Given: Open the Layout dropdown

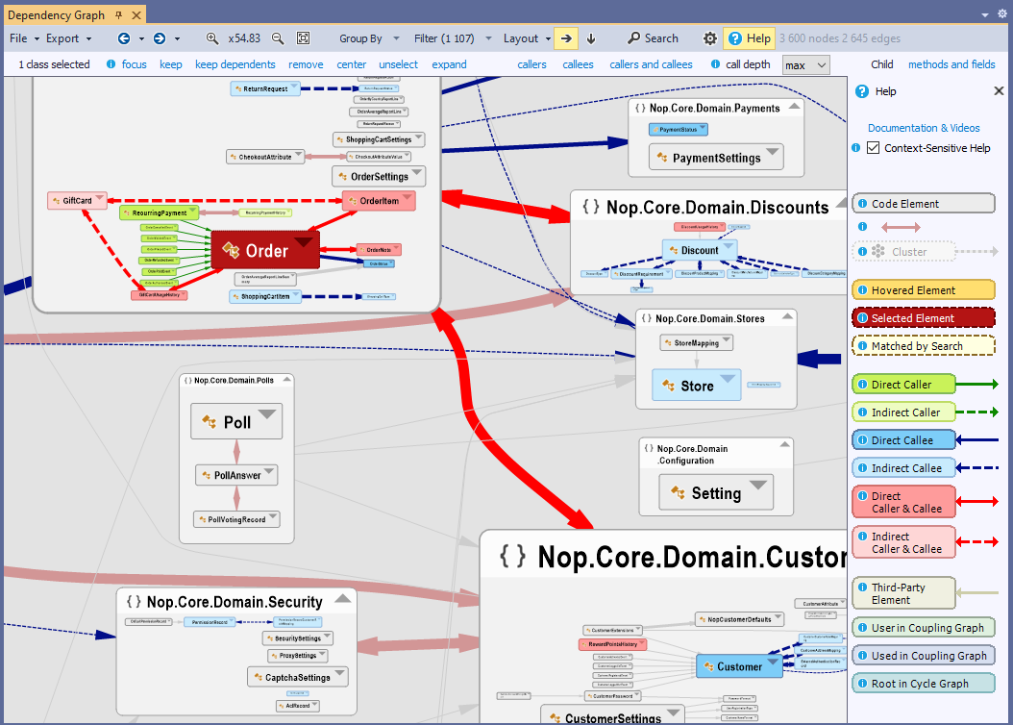Looking at the screenshot, I should (x=527, y=38).
